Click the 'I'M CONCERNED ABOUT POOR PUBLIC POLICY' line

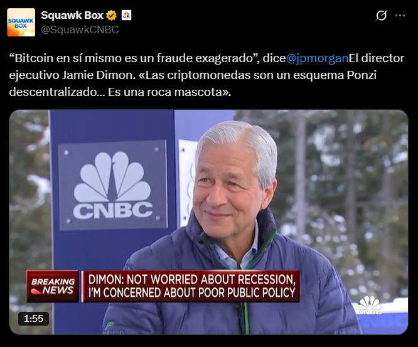[x=191, y=292]
